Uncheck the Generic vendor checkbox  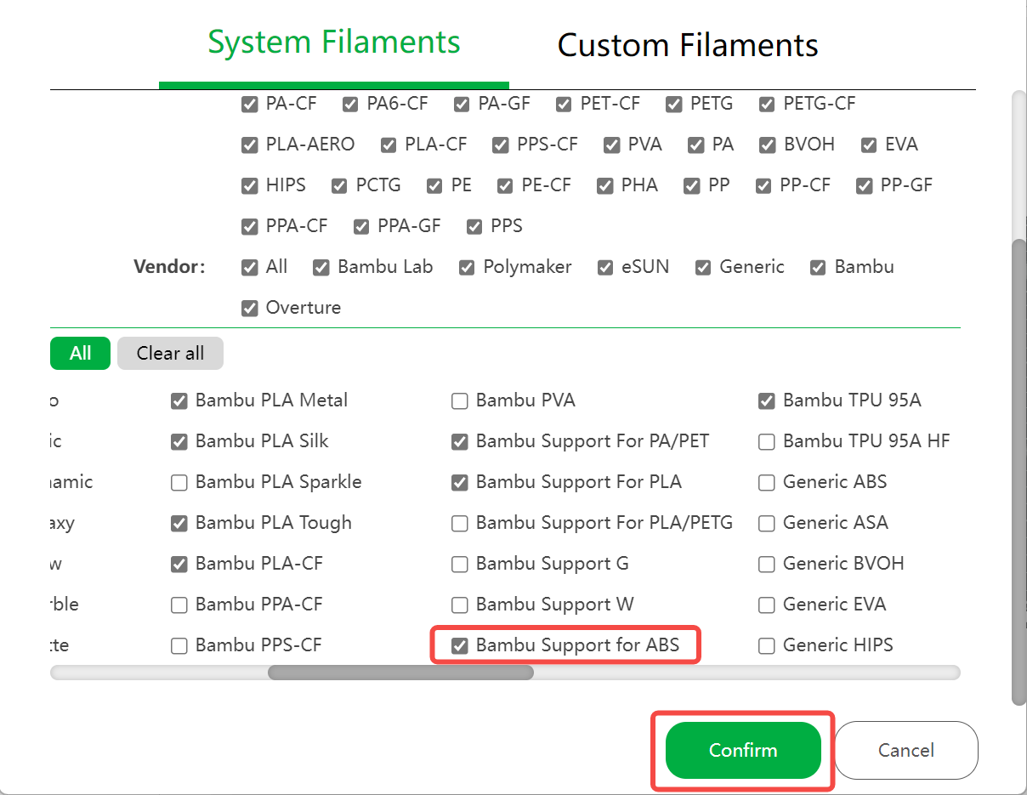(x=703, y=267)
